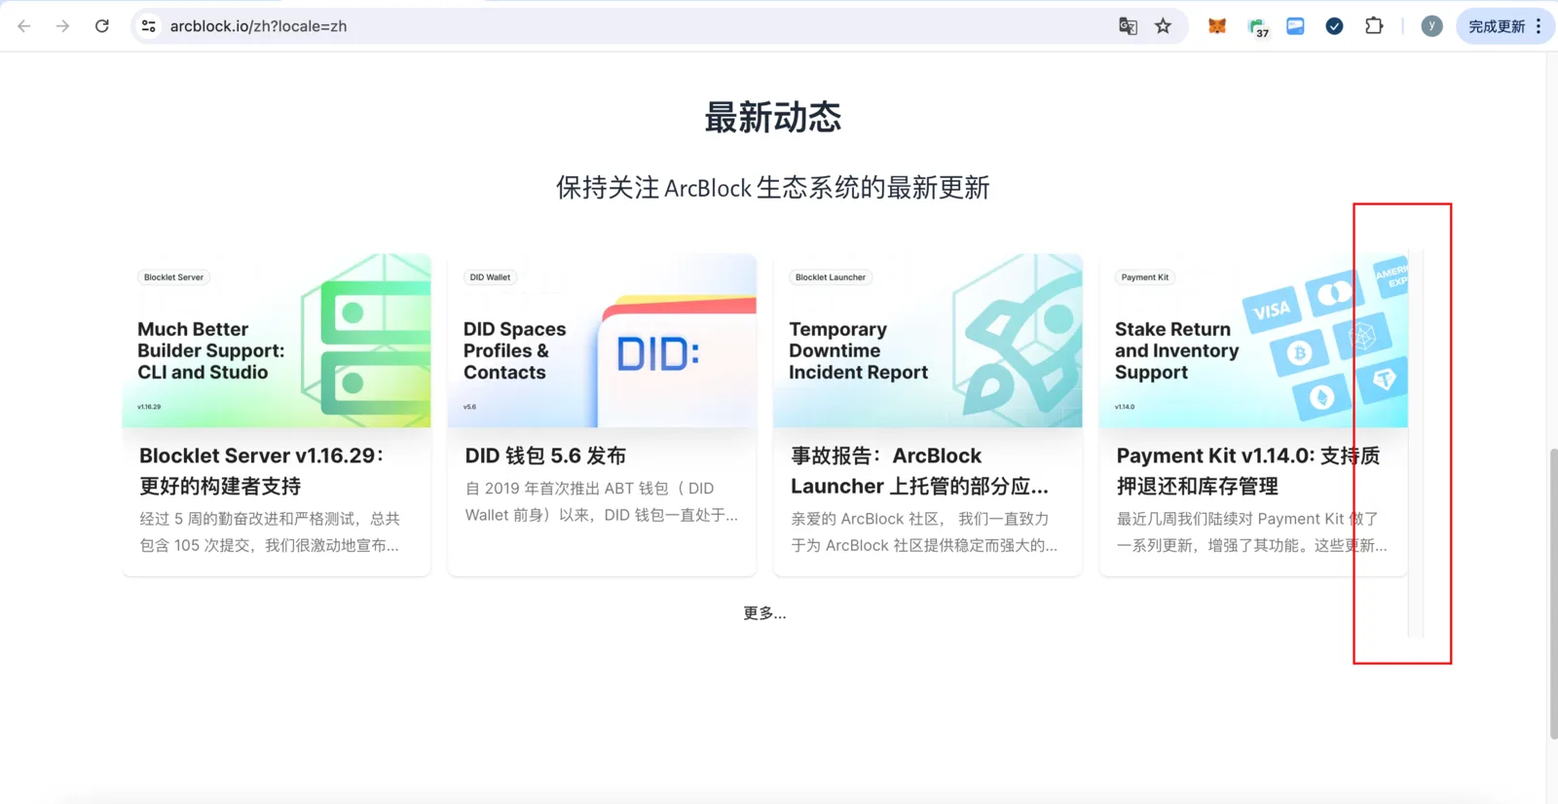Click the excerpt 最近几周我们陆续对 Payment Kit
1558x804 pixels.
coord(1252,532)
